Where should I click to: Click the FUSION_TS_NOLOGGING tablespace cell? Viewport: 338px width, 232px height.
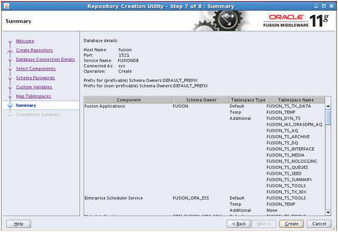tap(292, 161)
